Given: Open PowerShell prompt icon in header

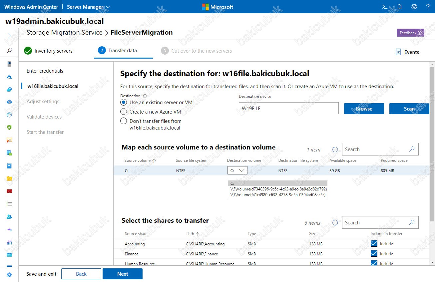Looking at the screenshot, I should click(384, 7).
